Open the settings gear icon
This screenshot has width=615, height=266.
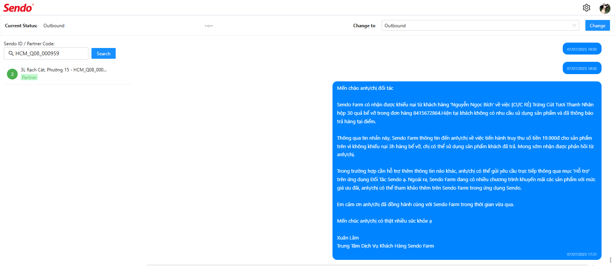point(586,8)
